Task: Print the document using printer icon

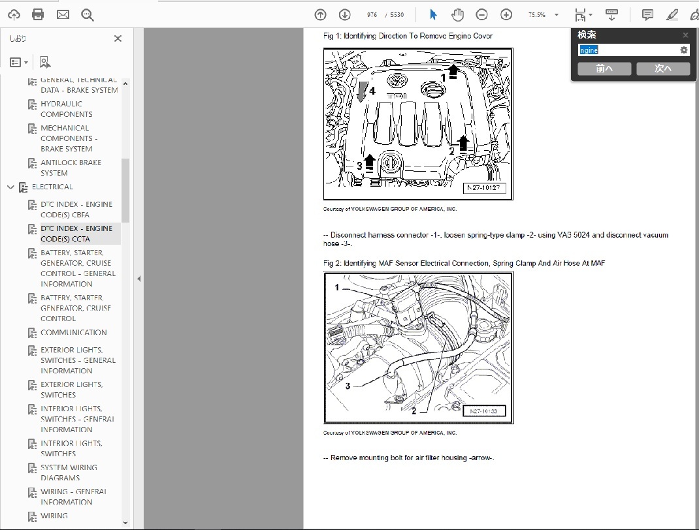Action: (38, 15)
